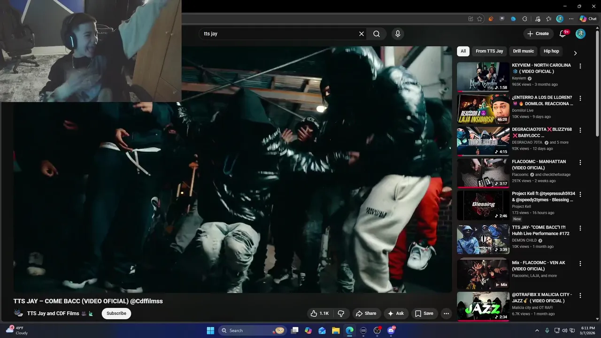
Task: Clear the YouTube search box text
Action: pyautogui.click(x=362, y=34)
